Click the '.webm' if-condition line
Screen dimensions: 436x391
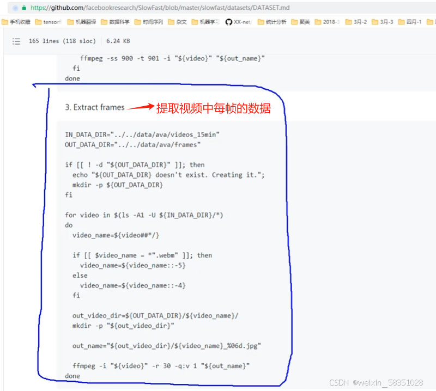tap(142, 255)
